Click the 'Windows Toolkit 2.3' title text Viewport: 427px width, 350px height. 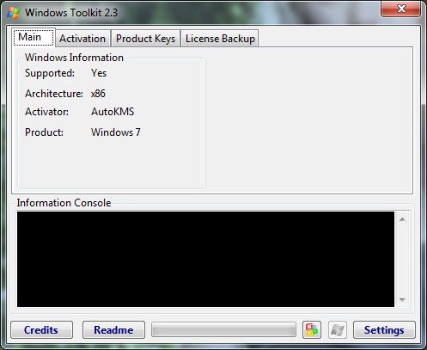(71, 13)
